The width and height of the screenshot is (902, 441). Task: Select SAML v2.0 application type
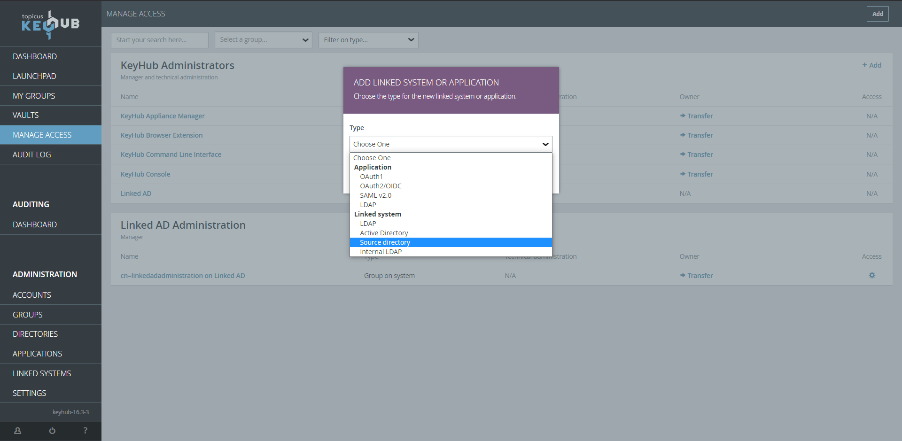(451, 195)
